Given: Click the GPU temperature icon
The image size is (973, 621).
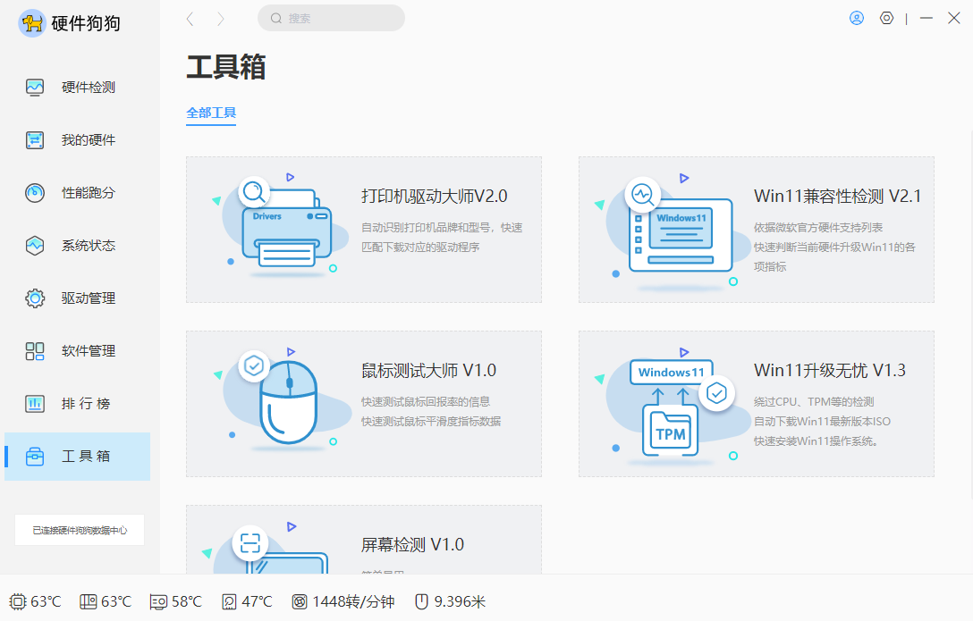Looking at the screenshot, I should (158, 601).
